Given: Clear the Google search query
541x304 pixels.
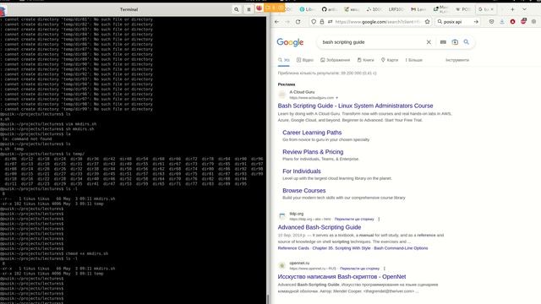Looking at the screenshot, I should (429, 42).
